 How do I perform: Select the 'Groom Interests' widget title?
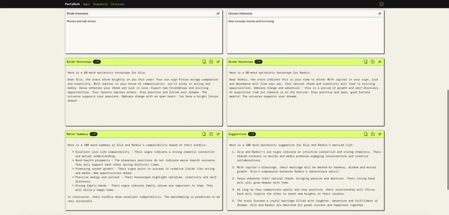[240, 13]
